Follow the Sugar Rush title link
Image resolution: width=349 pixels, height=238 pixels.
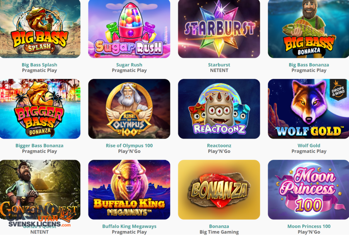tap(129, 65)
